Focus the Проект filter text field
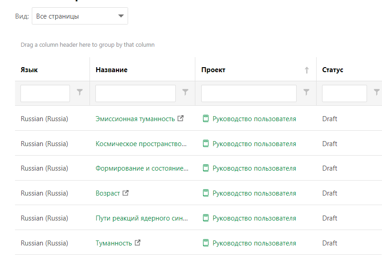The image size is (382, 255). coord(248,93)
